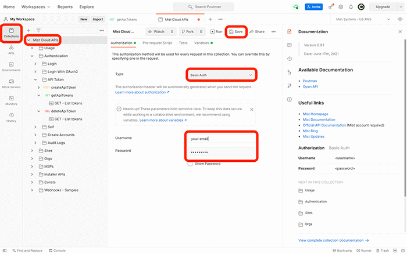Open the Workspaces menu
Viewport: 407px width, 254px height.
pyautogui.click(x=38, y=7)
